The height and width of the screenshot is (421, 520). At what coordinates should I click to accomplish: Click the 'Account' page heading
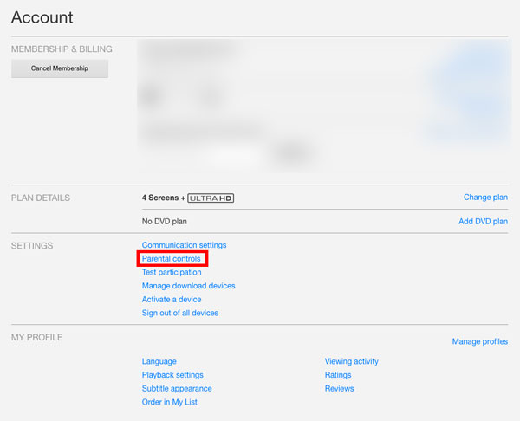(x=42, y=17)
